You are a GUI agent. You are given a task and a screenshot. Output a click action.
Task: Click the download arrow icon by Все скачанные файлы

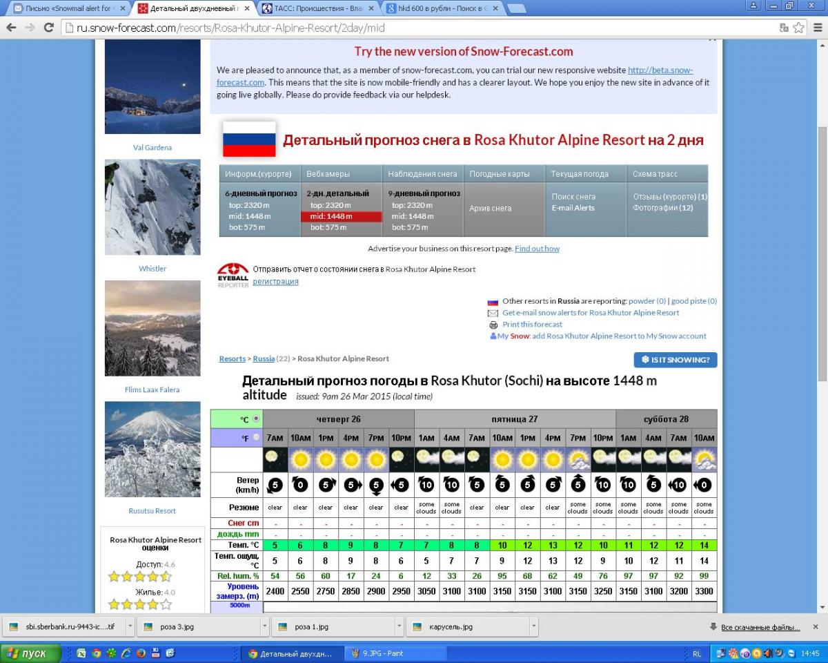point(713,627)
